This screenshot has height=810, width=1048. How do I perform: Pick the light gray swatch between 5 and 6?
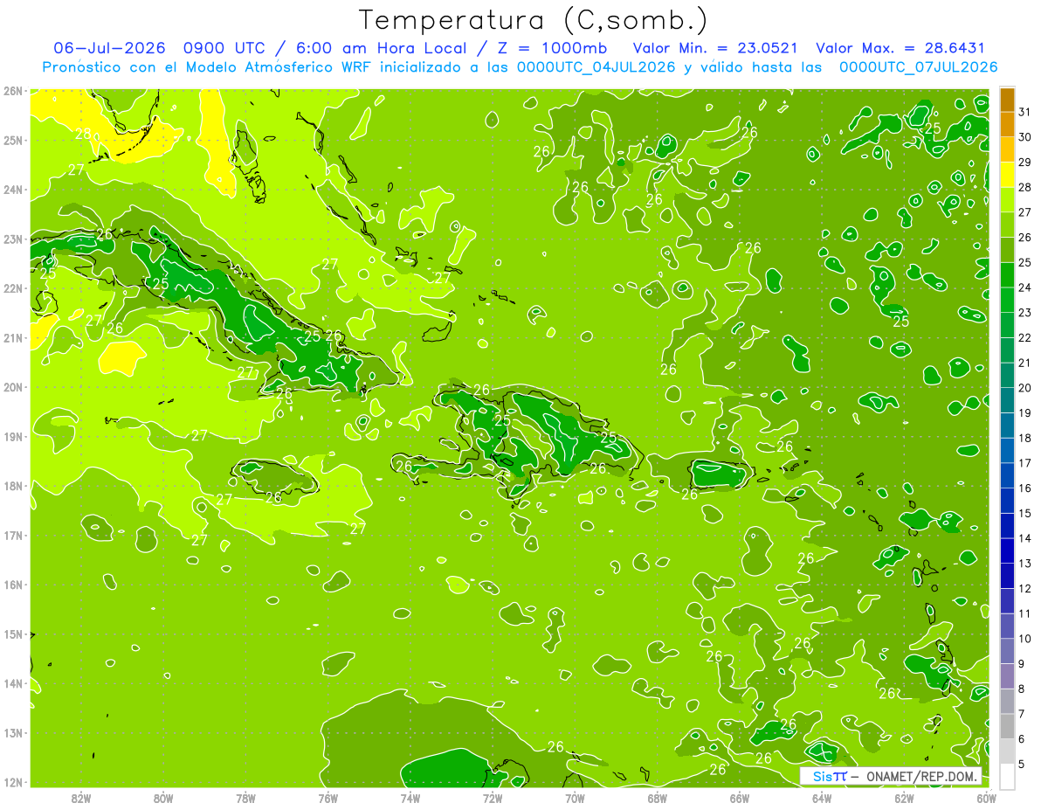coord(1008,751)
